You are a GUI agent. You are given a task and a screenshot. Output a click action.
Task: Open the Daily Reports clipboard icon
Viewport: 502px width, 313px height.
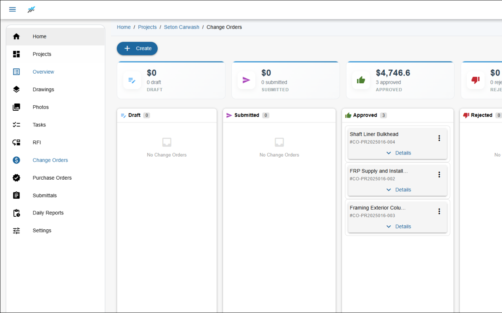16,212
